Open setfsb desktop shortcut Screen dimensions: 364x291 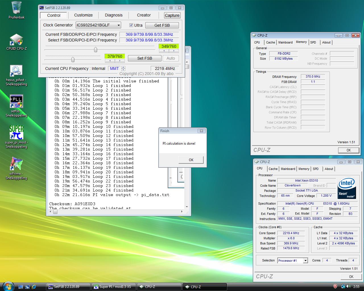tap(16, 106)
